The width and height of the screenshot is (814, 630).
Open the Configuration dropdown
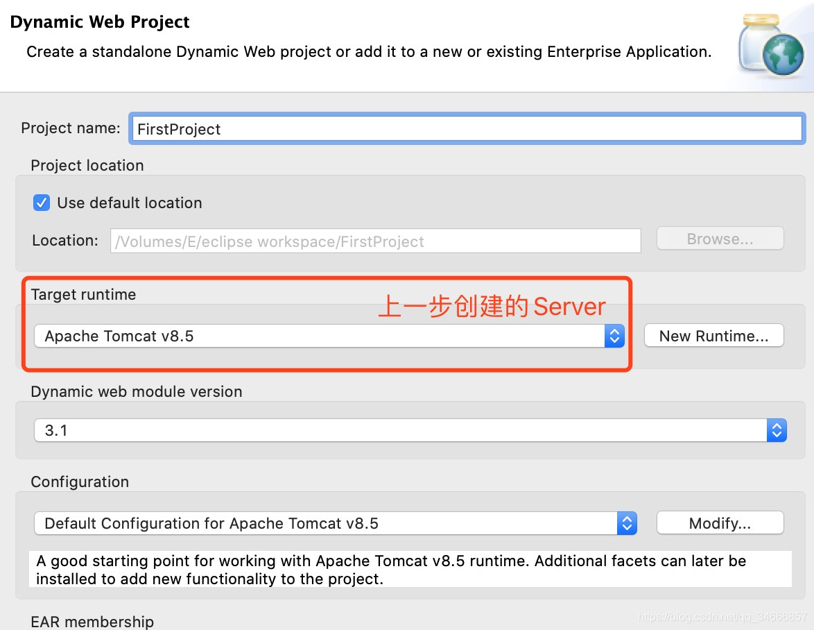point(336,523)
